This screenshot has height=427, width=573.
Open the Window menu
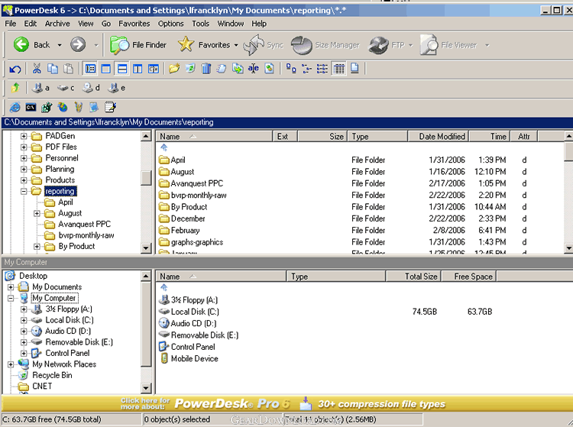[x=231, y=24]
